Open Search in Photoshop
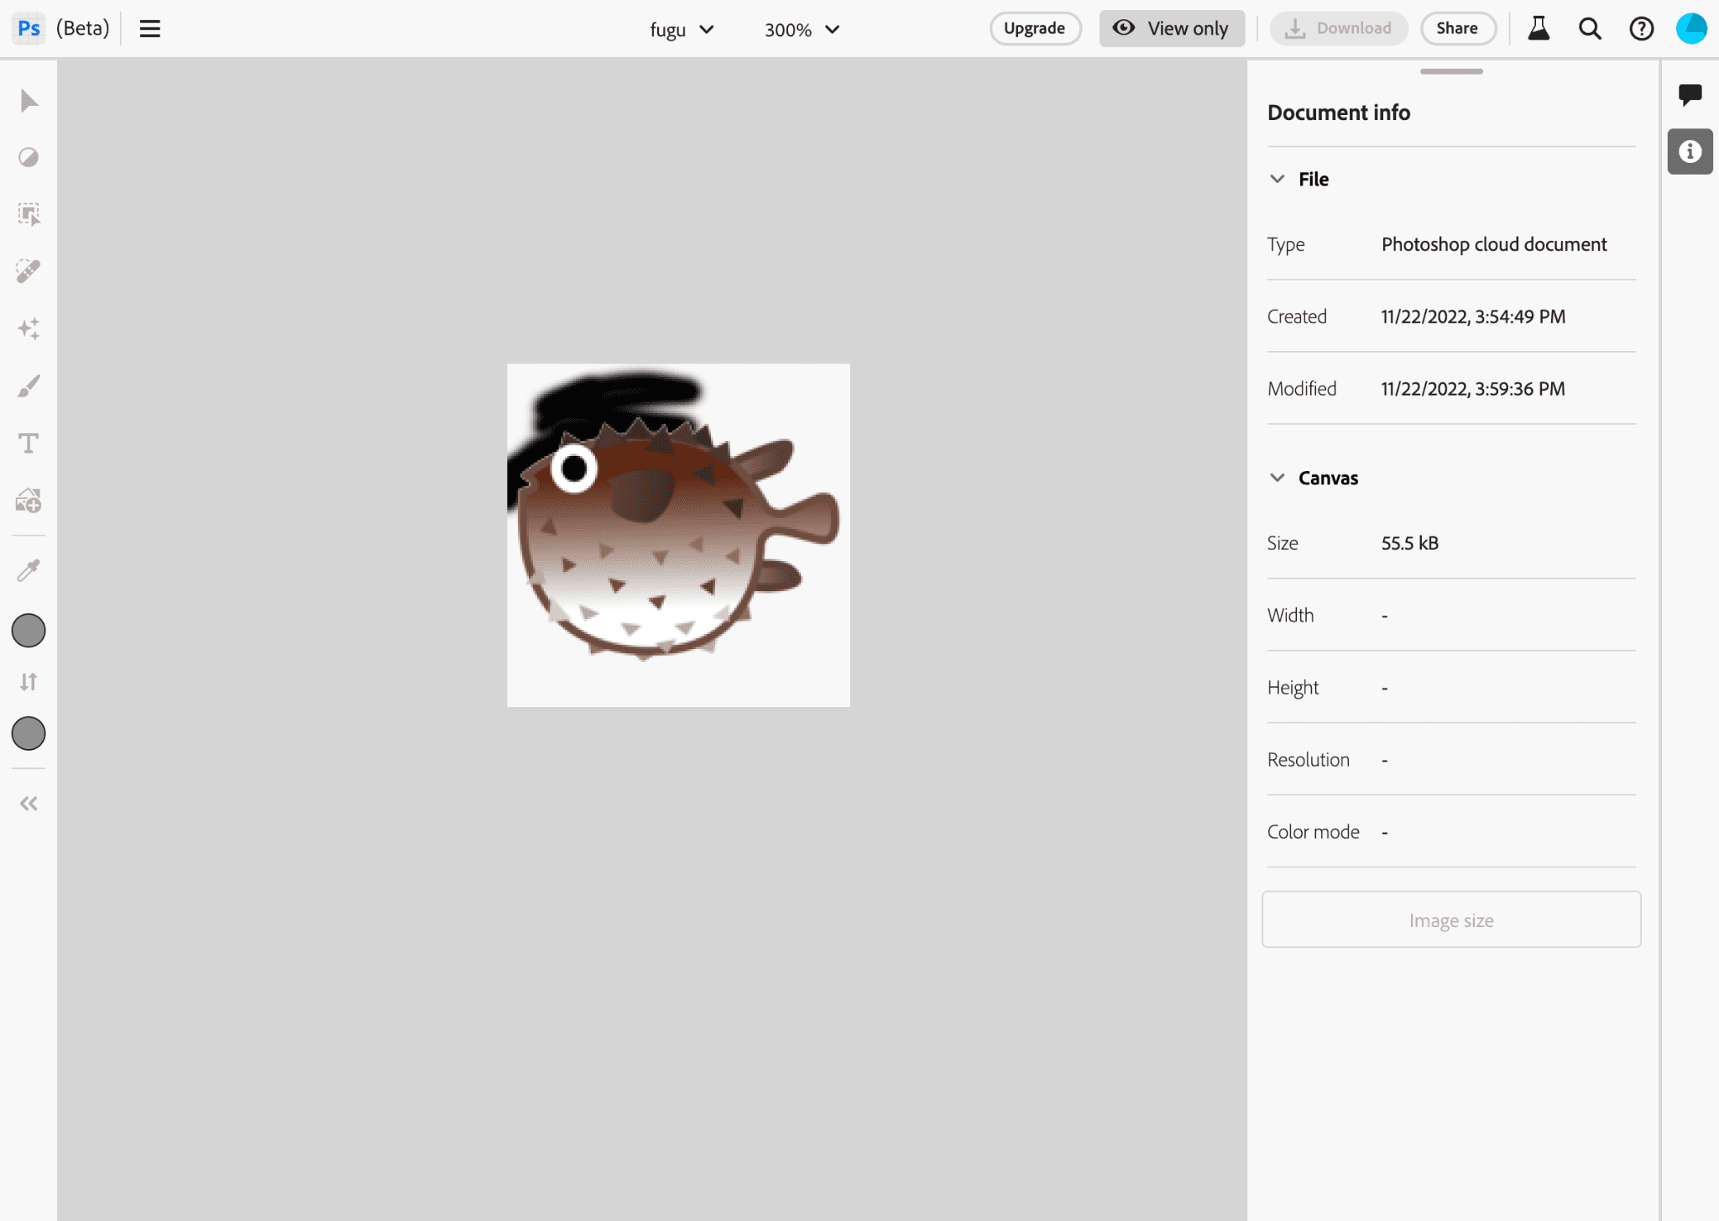Viewport: 1719px width, 1221px height. 1590,28
